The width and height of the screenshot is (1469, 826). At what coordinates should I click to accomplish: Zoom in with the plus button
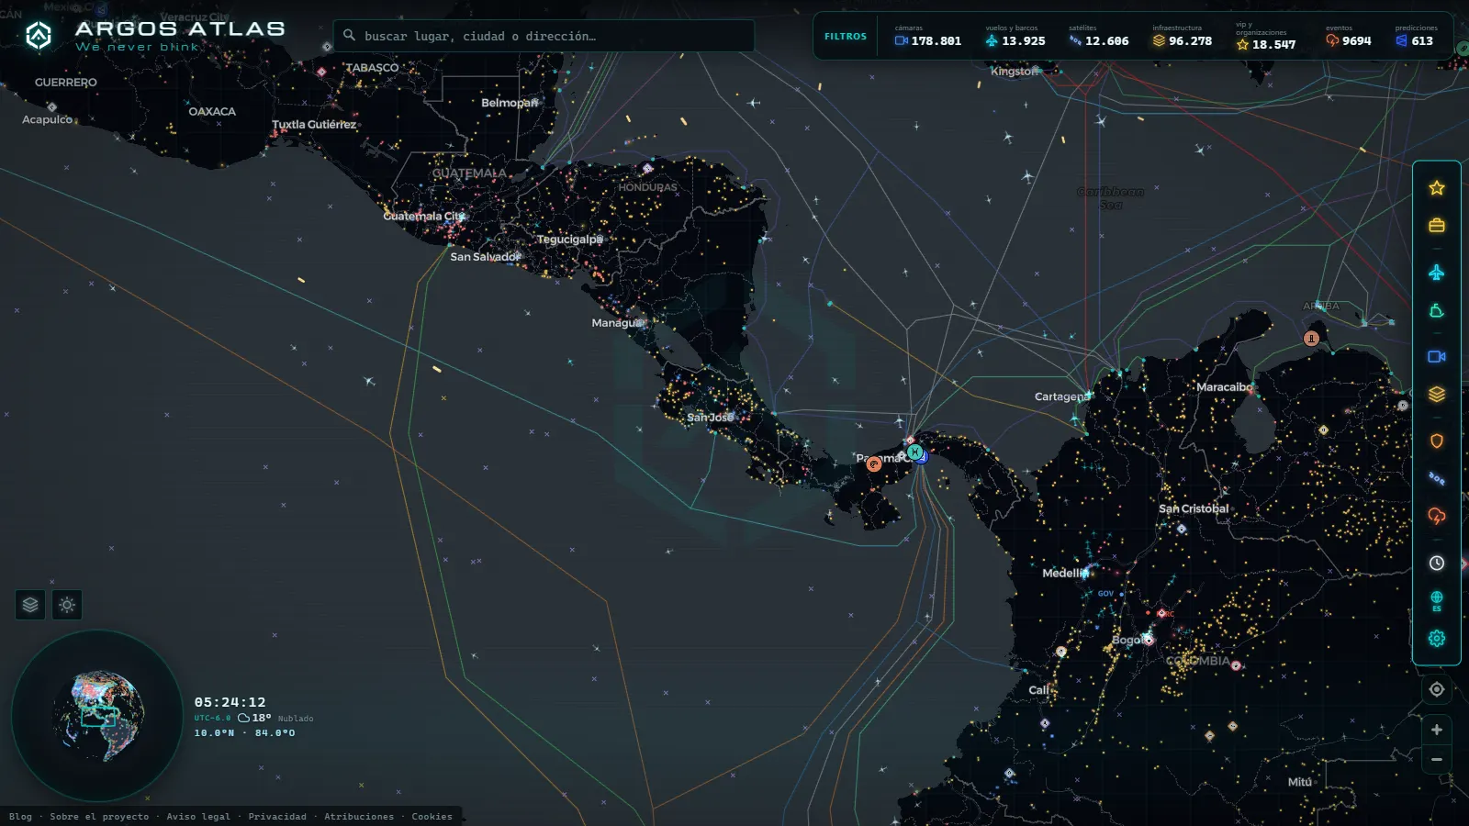[x=1437, y=730]
